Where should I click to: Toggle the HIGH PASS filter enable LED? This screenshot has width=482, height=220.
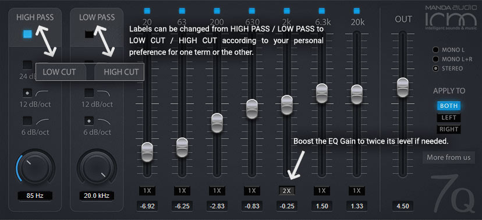pyautogui.click(x=27, y=34)
